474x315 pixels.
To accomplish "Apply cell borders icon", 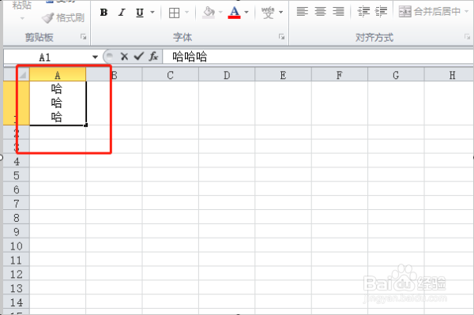I will coord(174,13).
